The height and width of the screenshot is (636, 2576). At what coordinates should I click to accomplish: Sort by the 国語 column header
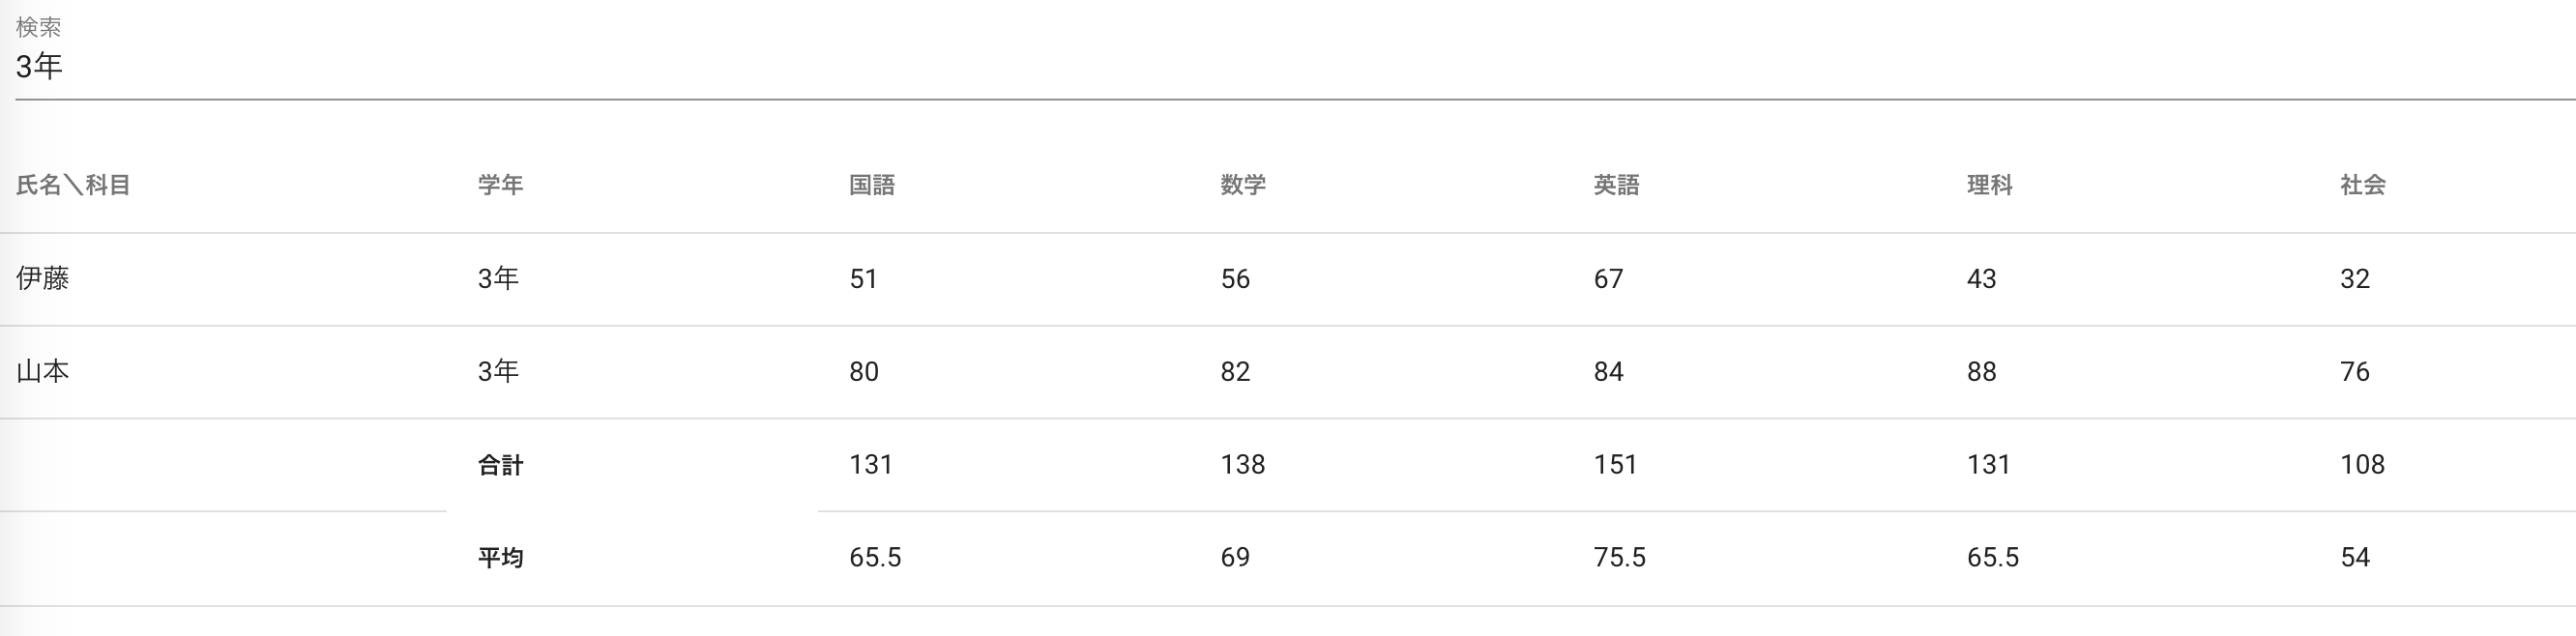pyautogui.click(x=872, y=185)
